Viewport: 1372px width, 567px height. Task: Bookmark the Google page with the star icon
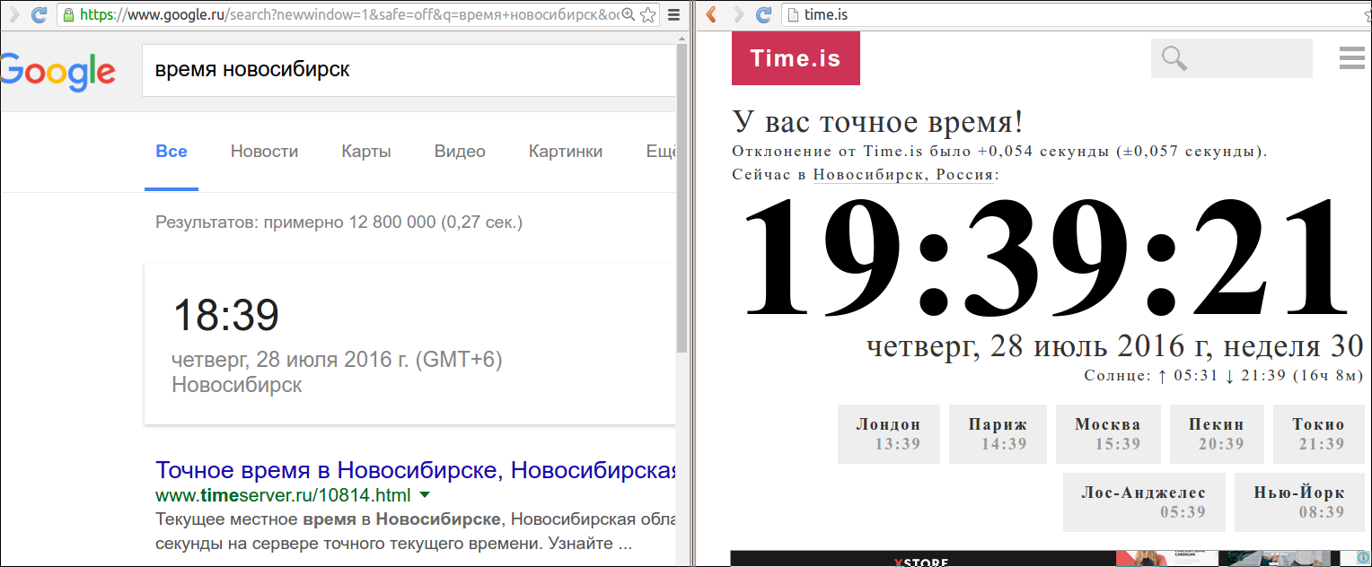click(647, 14)
